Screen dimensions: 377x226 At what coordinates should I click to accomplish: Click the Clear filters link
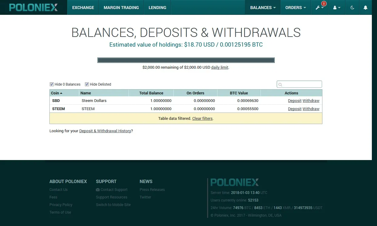(202, 119)
